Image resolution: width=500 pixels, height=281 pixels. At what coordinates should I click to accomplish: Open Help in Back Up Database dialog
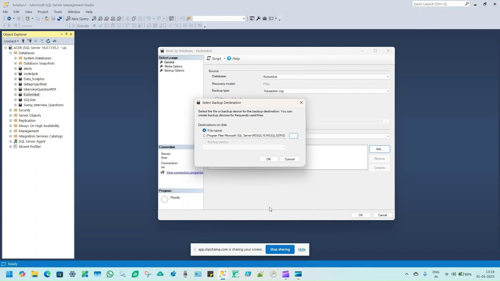[x=234, y=59]
